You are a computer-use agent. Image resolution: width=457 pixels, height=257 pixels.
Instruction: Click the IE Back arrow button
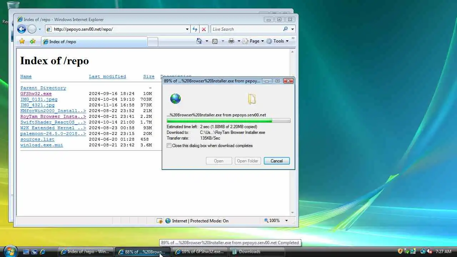(x=21, y=29)
